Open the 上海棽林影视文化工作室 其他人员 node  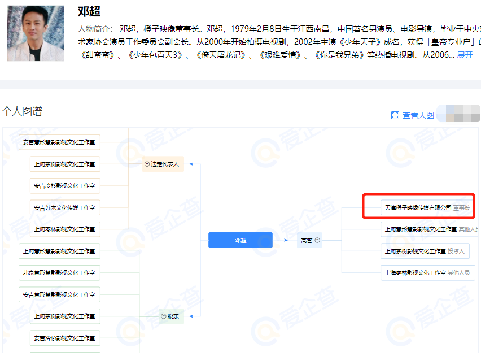point(427,272)
